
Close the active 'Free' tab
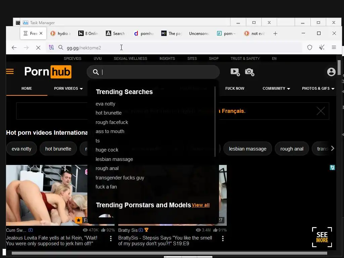point(41,33)
